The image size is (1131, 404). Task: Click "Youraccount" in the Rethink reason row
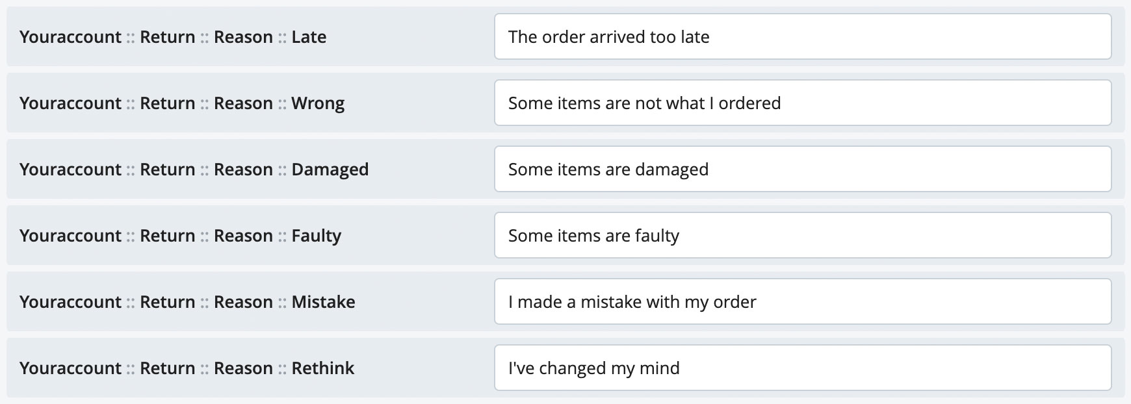[x=70, y=368]
